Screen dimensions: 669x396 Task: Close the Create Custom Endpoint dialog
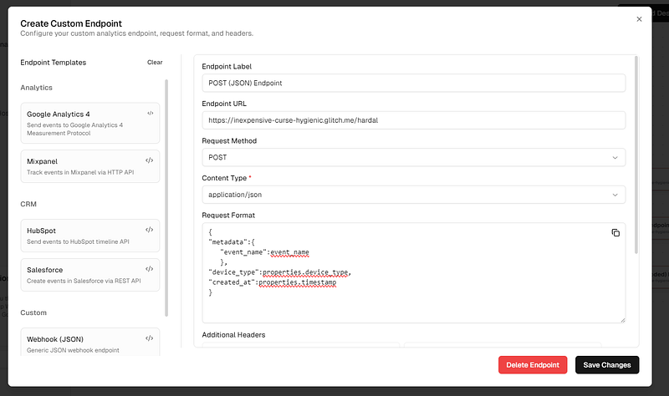639,19
